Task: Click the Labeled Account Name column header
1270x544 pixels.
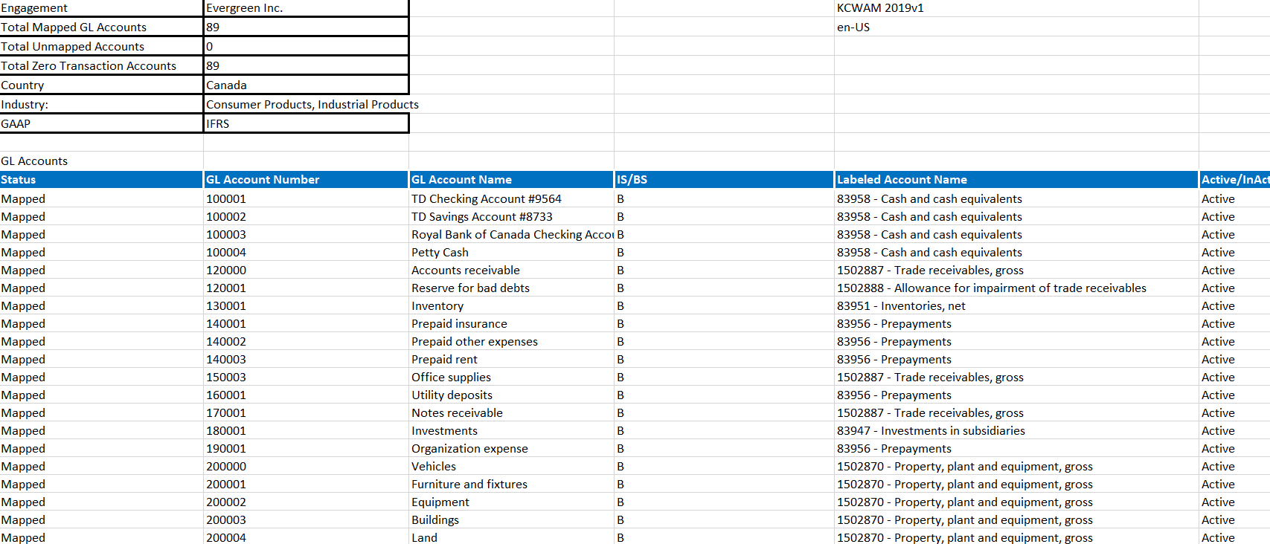Action: [x=1016, y=180]
